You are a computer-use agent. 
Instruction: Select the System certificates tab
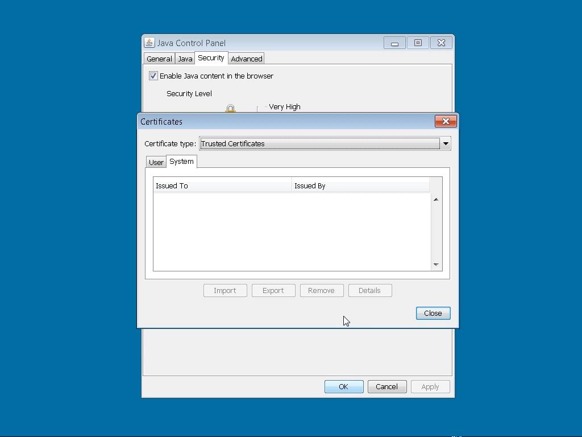pyautogui.click(x=181, y=161)
